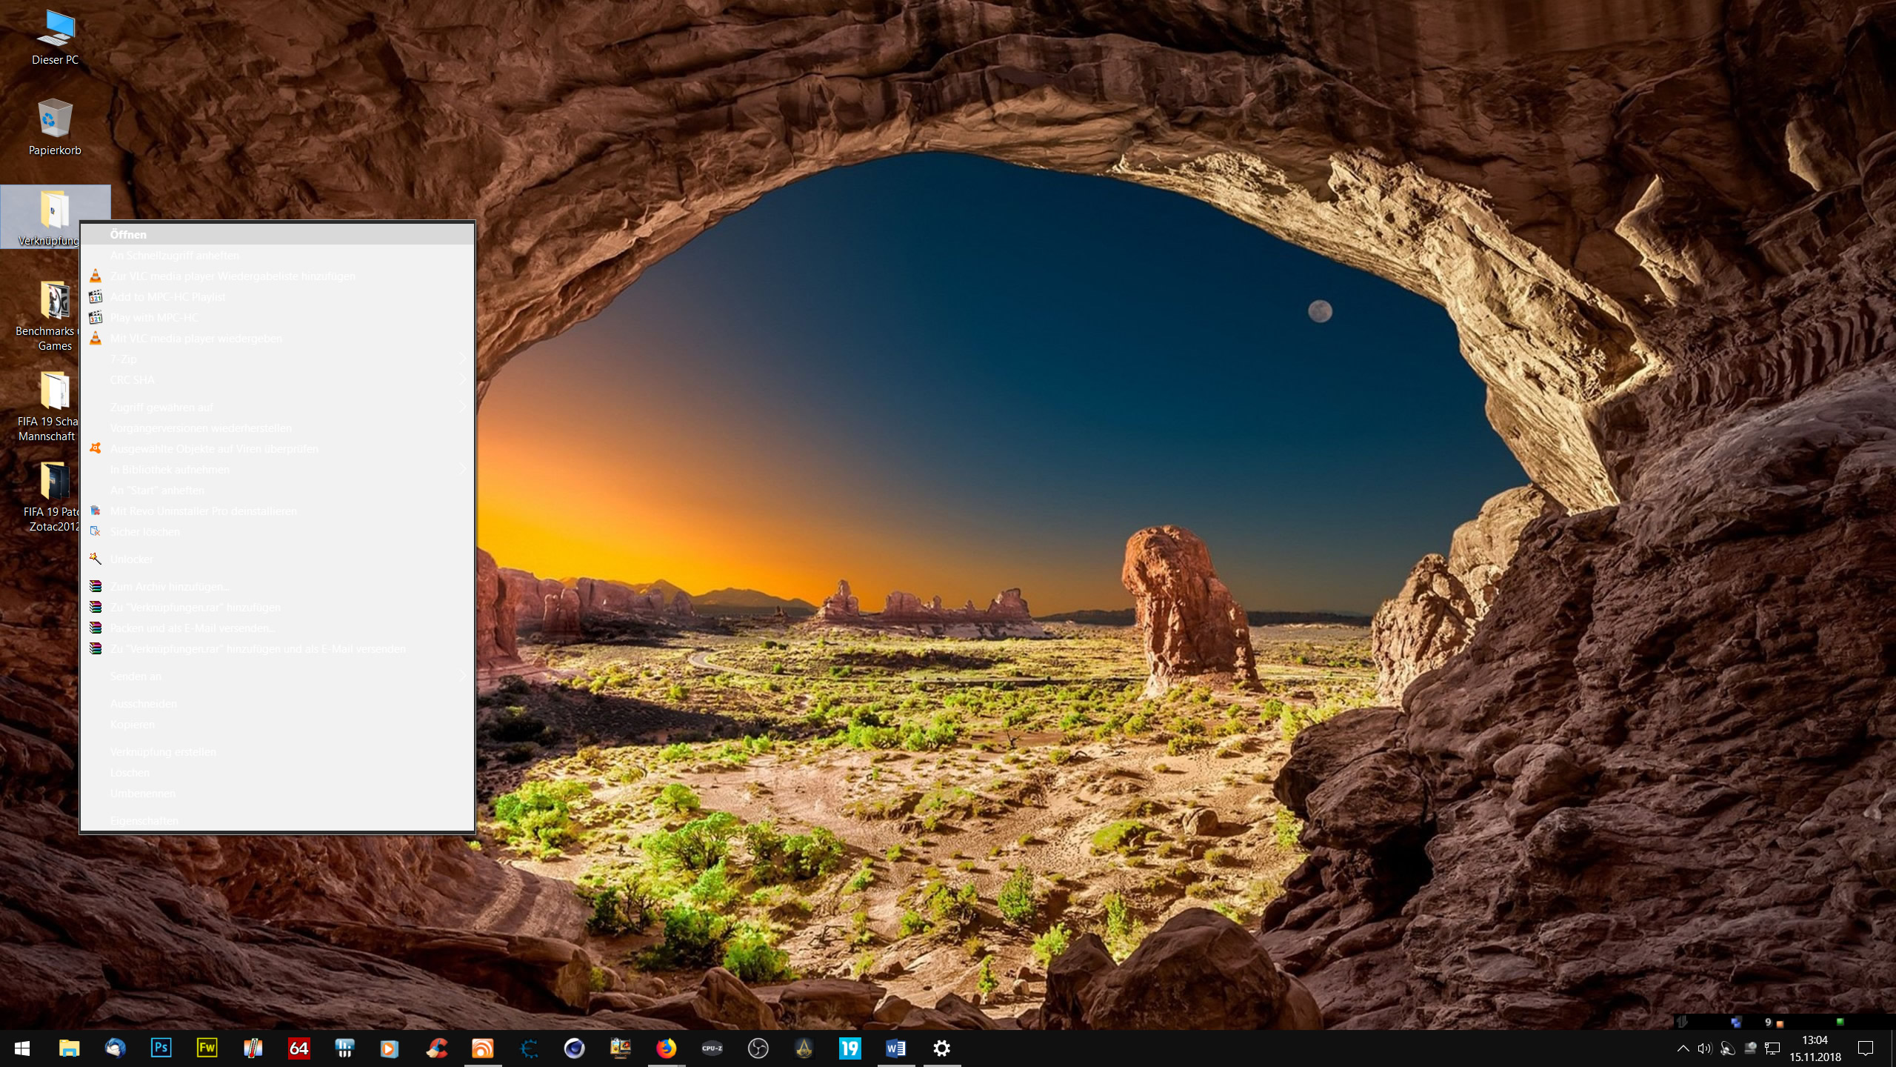Open Thunderbird mail taskbar icon
The width and height of the screenshot is (1896, 1067).
pos(115,1048)
